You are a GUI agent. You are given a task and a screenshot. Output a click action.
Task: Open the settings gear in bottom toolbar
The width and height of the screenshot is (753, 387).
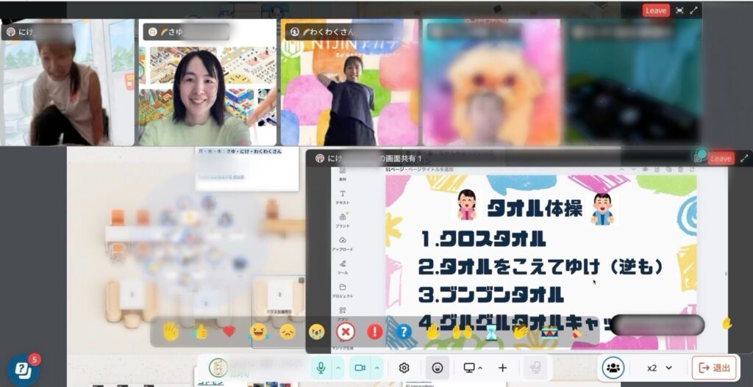click(x=404, y=368)
